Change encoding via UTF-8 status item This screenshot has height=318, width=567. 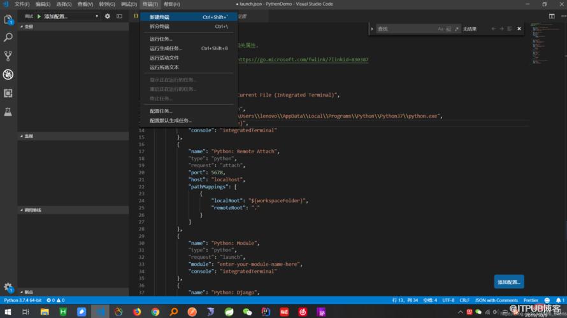(449, 300)
